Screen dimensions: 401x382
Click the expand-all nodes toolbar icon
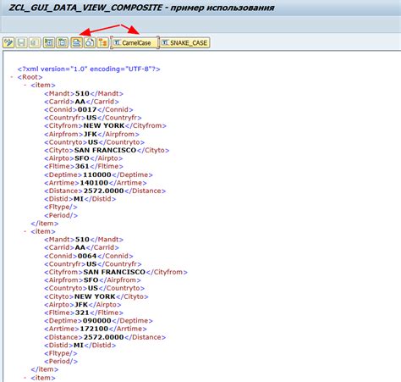(x=49, y=43)
